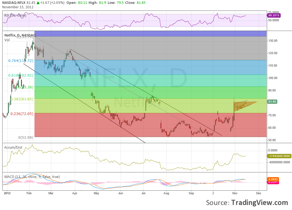
Task: Click the 50.0000 RSI axis label
Action: click(273, 20)
